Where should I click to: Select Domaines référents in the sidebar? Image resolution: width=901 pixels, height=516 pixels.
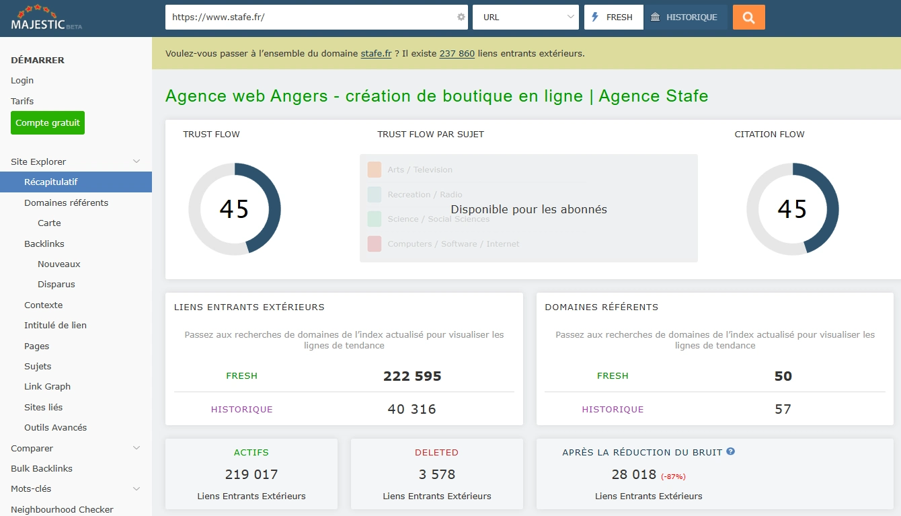pos(66,202)
